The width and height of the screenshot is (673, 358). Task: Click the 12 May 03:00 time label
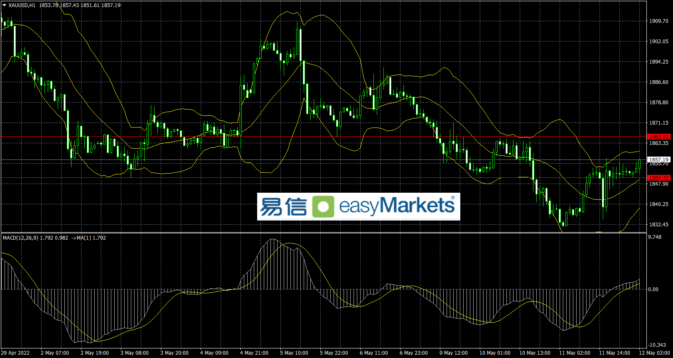pyautogui.click(x=654, y=353)
